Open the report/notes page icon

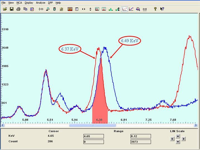point(32,9)
